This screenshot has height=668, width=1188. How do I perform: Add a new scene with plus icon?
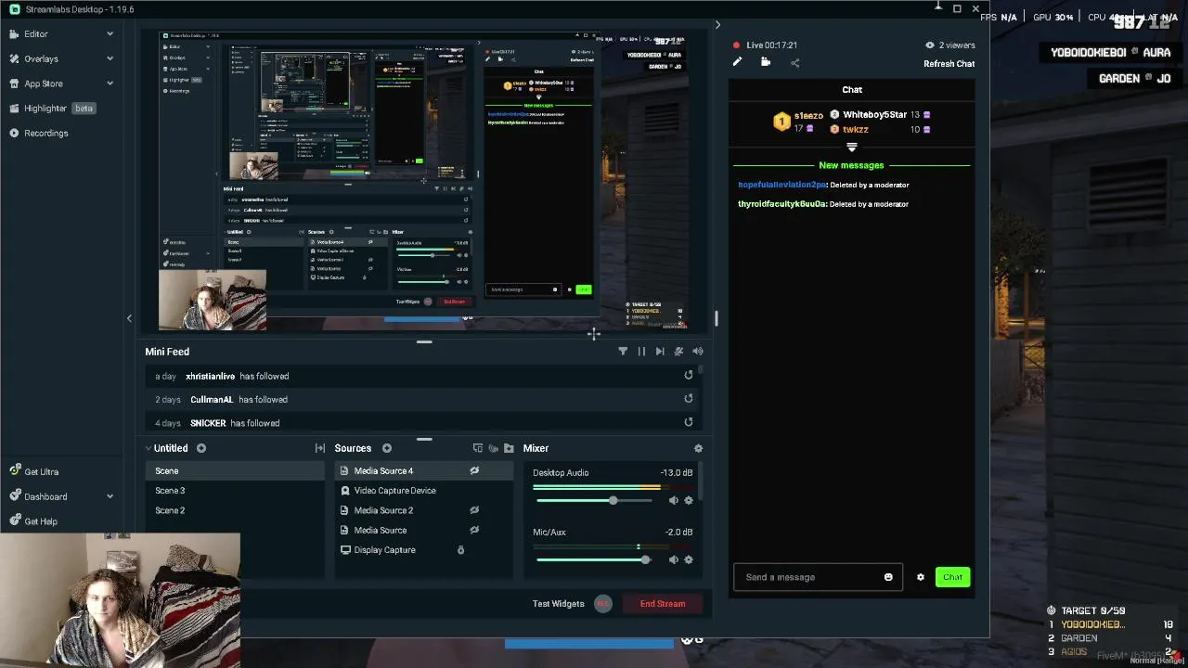[200, 448]
